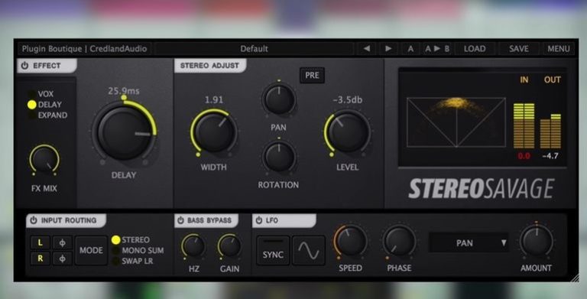Click the large DELAY knob
The width and height of the screenshot is (587, 299).
(124, 132)
